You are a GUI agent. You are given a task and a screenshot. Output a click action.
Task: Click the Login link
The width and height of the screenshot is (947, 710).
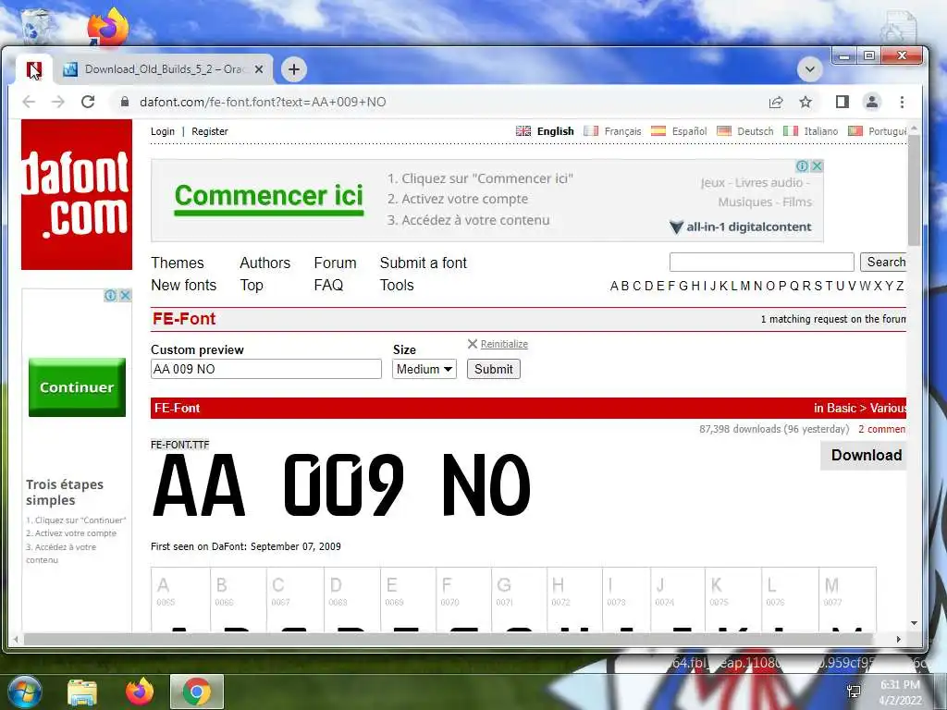click(163, 131)
